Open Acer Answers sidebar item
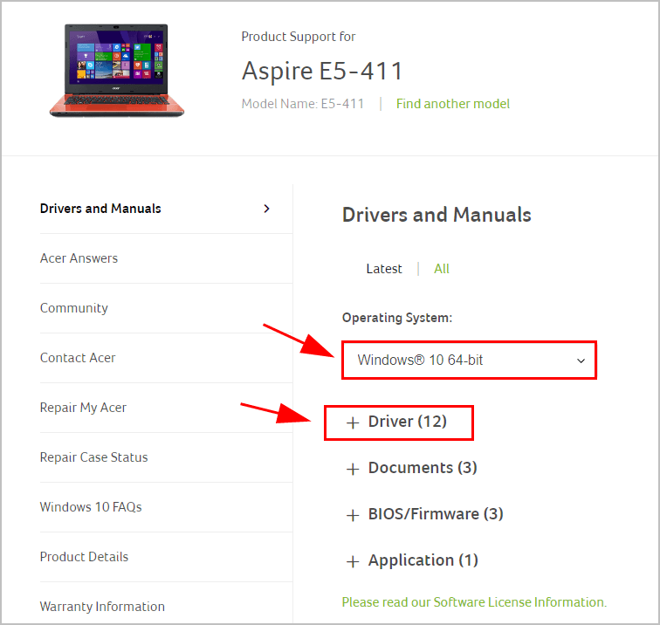The image size is (660, 625). [79, 258]
